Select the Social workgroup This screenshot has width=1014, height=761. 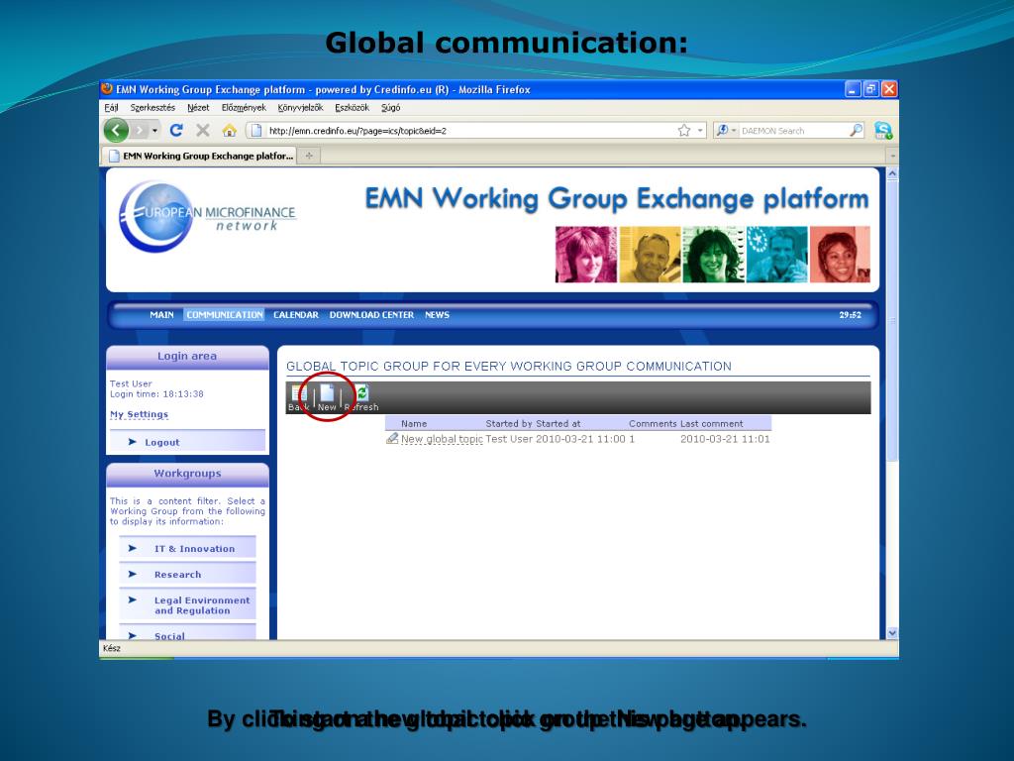(x=187, y=633)
